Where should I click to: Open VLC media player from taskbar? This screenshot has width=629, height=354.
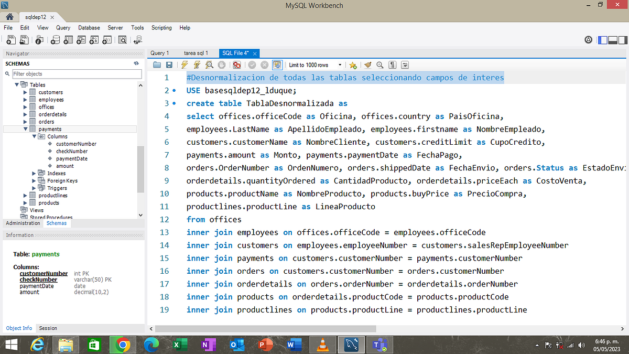click(x=323, y=345)
